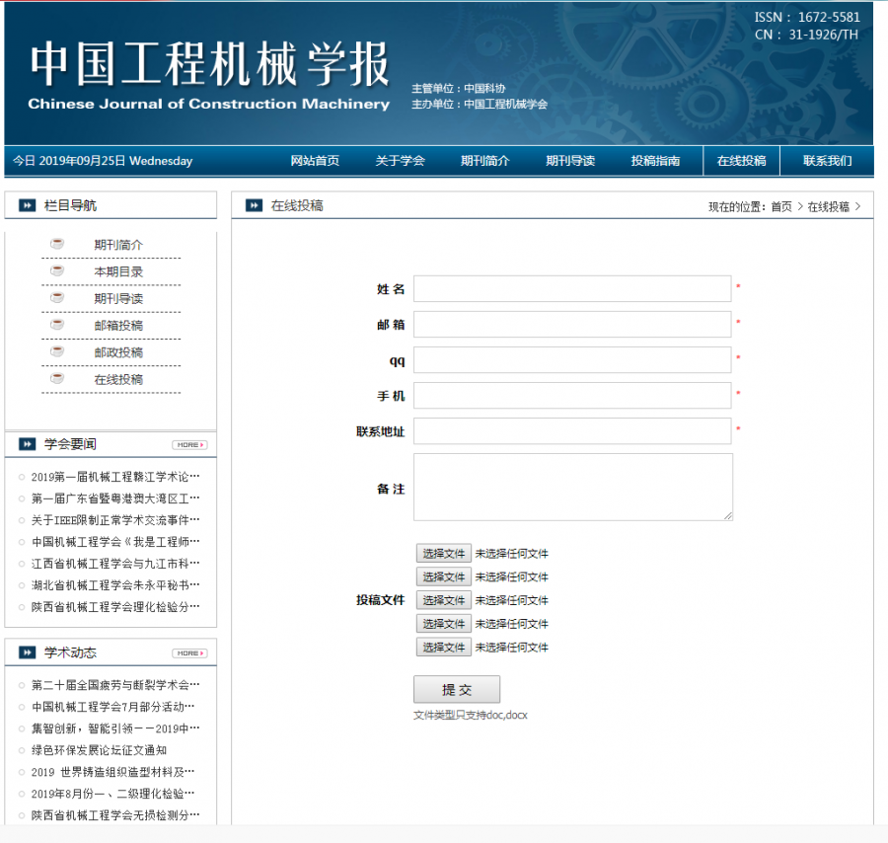The width and height of the screenshot is (888, 843).
Task: Open the 绿色环保发展论坛征文通知 link
Action: pyautogui.click(x=99, y=750)
